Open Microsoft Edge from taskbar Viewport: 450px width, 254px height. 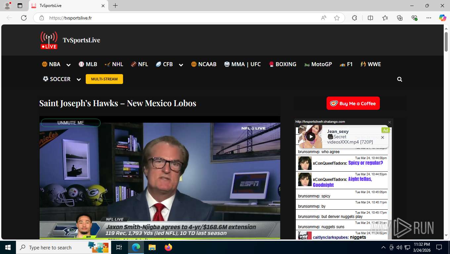coord(136,247)
